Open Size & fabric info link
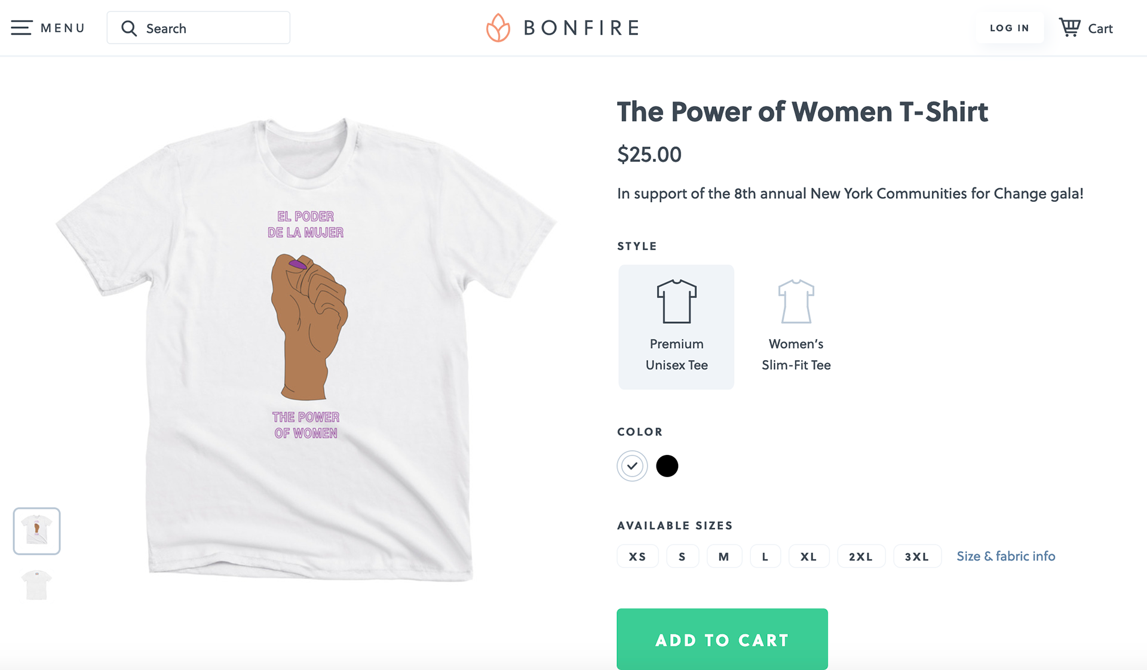Screen dimensions: 1147x670 coord(1006,556)
